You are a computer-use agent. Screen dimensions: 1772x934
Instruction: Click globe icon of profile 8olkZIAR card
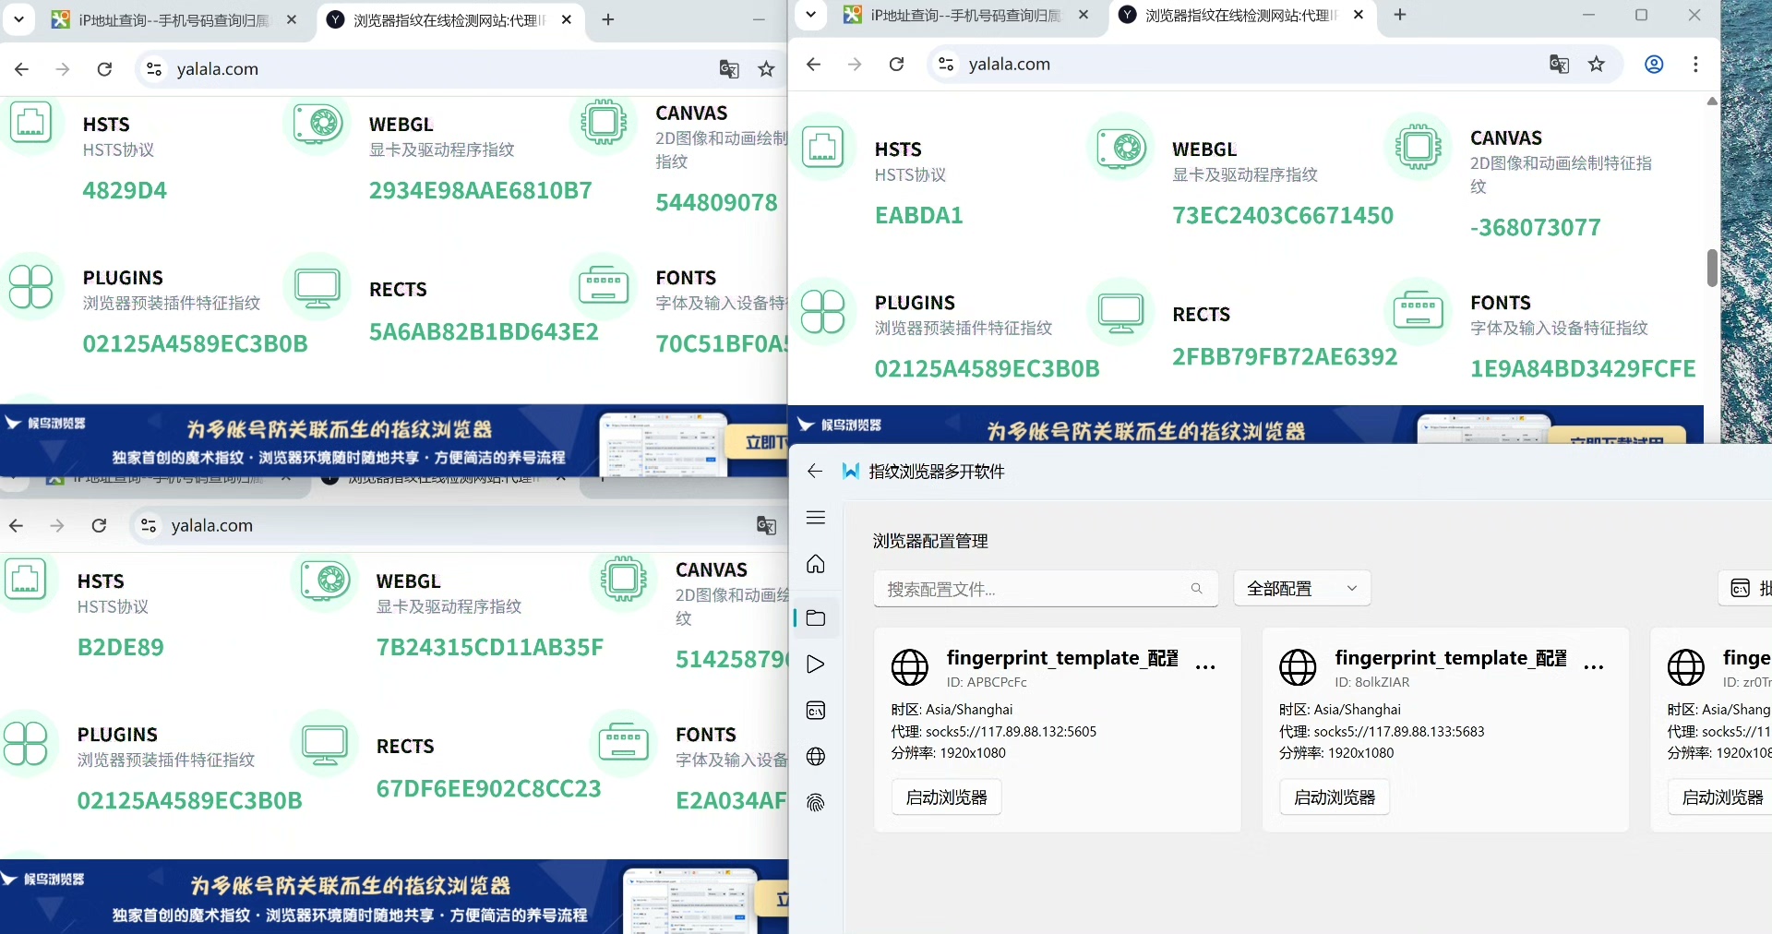pyautogui.click(x=1298, y=666)
